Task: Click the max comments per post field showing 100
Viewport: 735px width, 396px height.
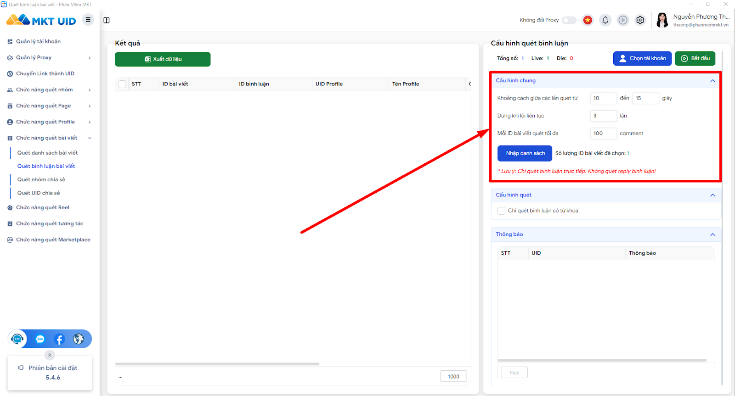Action: point(603,134)
